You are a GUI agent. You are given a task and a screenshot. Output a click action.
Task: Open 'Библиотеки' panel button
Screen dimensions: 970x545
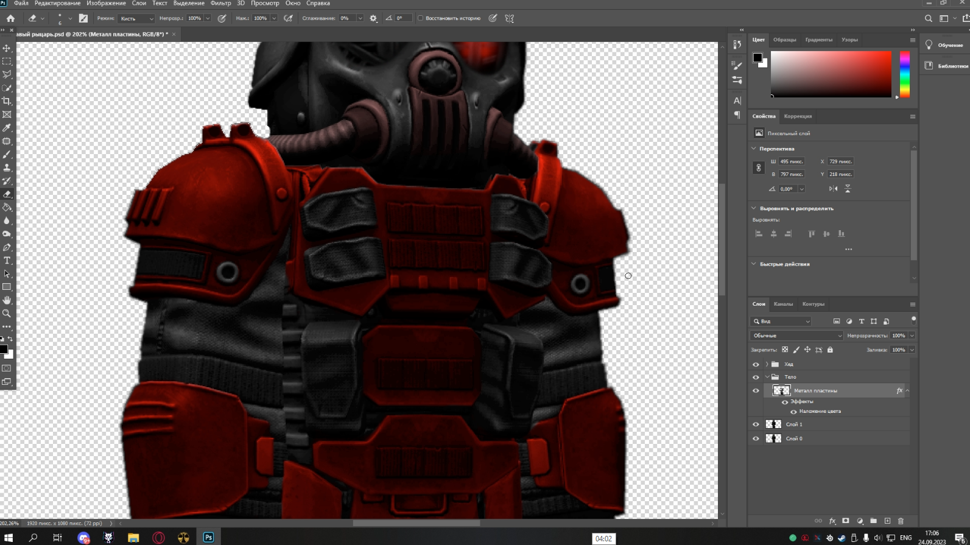pyautogui.click(x=946, y=66)
